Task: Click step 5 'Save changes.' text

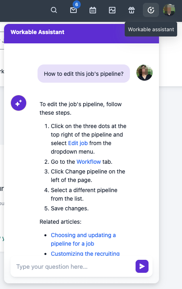Action: point(70,208)
